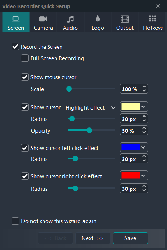Go to the Output film strip tab
Screen dimensions: 167x250
pos(125,23)
